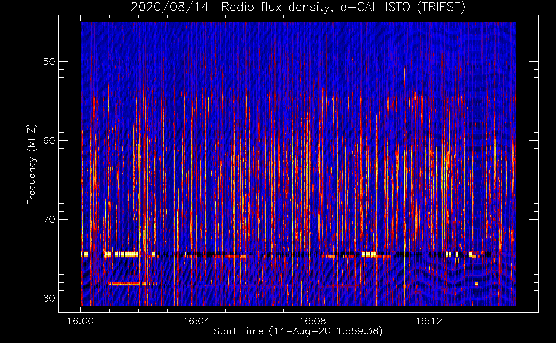Click the 60 frequency tick label
This screenshot has width=556, height=343.
point(49,141)
